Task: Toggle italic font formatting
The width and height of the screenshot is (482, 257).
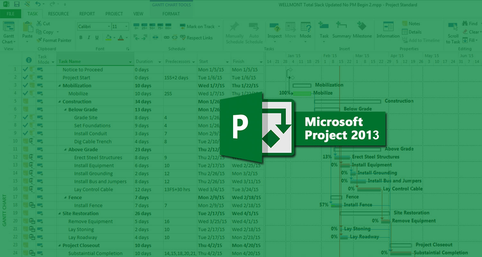Action: click(89, 38)
